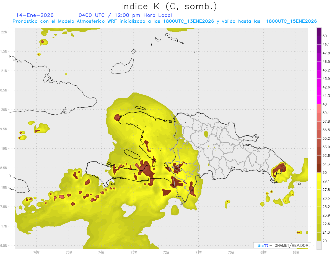Click the colorbar value "45.2"

(326, 70)
